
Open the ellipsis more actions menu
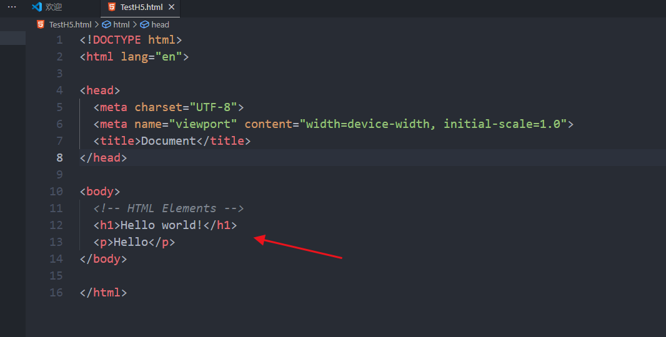pyautogui.click(x=12, y=7)
